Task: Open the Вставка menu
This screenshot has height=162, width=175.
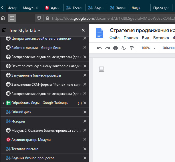Action: coord(161,38)
